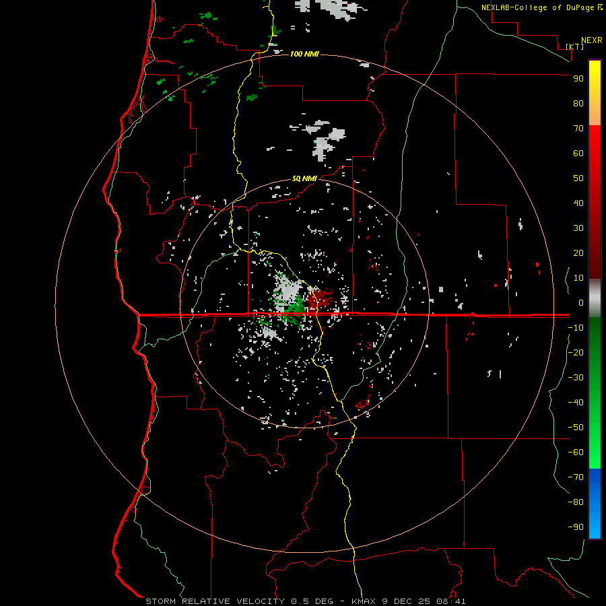Click the -30 value on velocity scale

[576, 378]
